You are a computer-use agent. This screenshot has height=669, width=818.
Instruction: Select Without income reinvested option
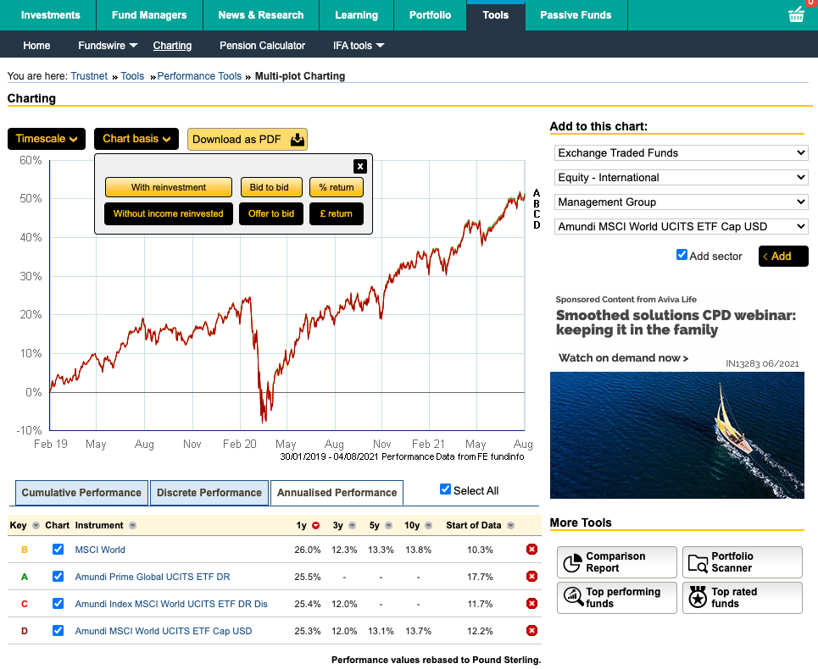click(168, 213)
